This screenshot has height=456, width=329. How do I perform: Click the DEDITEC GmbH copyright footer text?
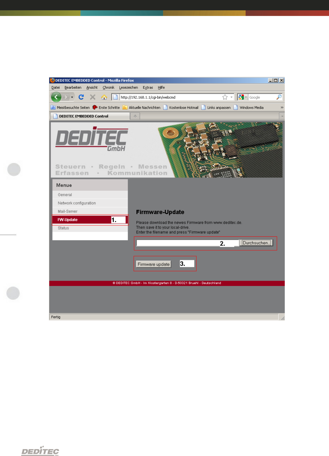167,283
